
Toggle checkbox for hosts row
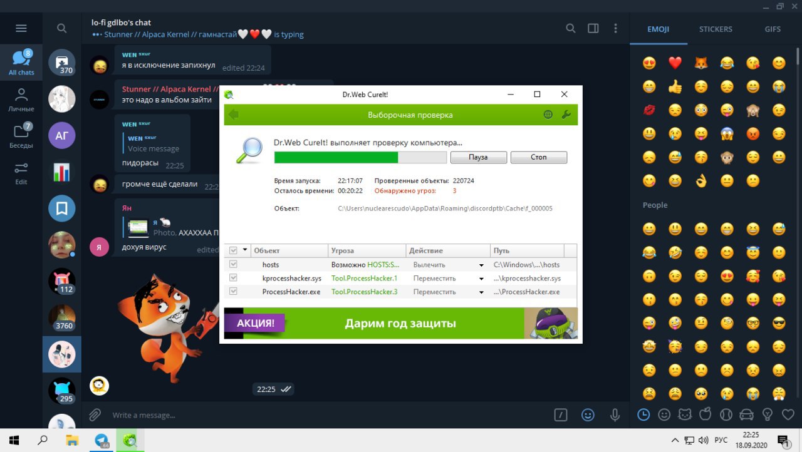[234, 264]
